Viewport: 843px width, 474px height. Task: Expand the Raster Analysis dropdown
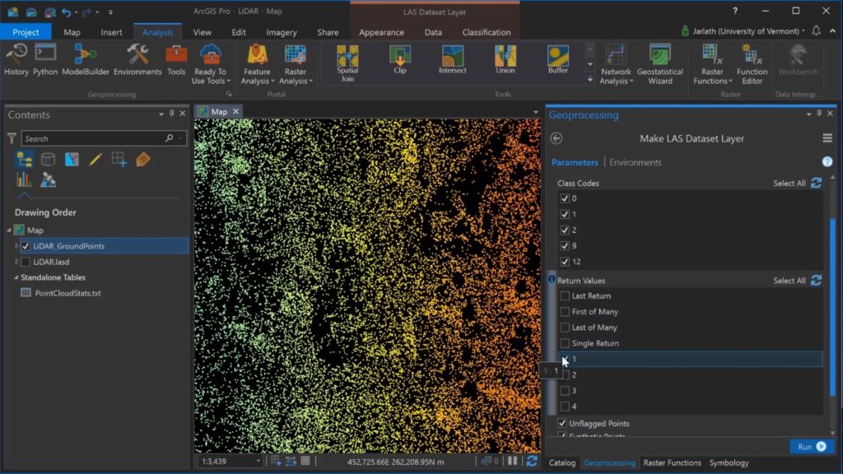[295, 77]
